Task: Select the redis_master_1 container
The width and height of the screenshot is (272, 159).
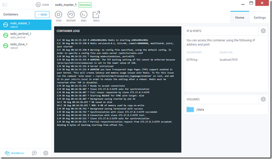Action: tap(25, 25)
